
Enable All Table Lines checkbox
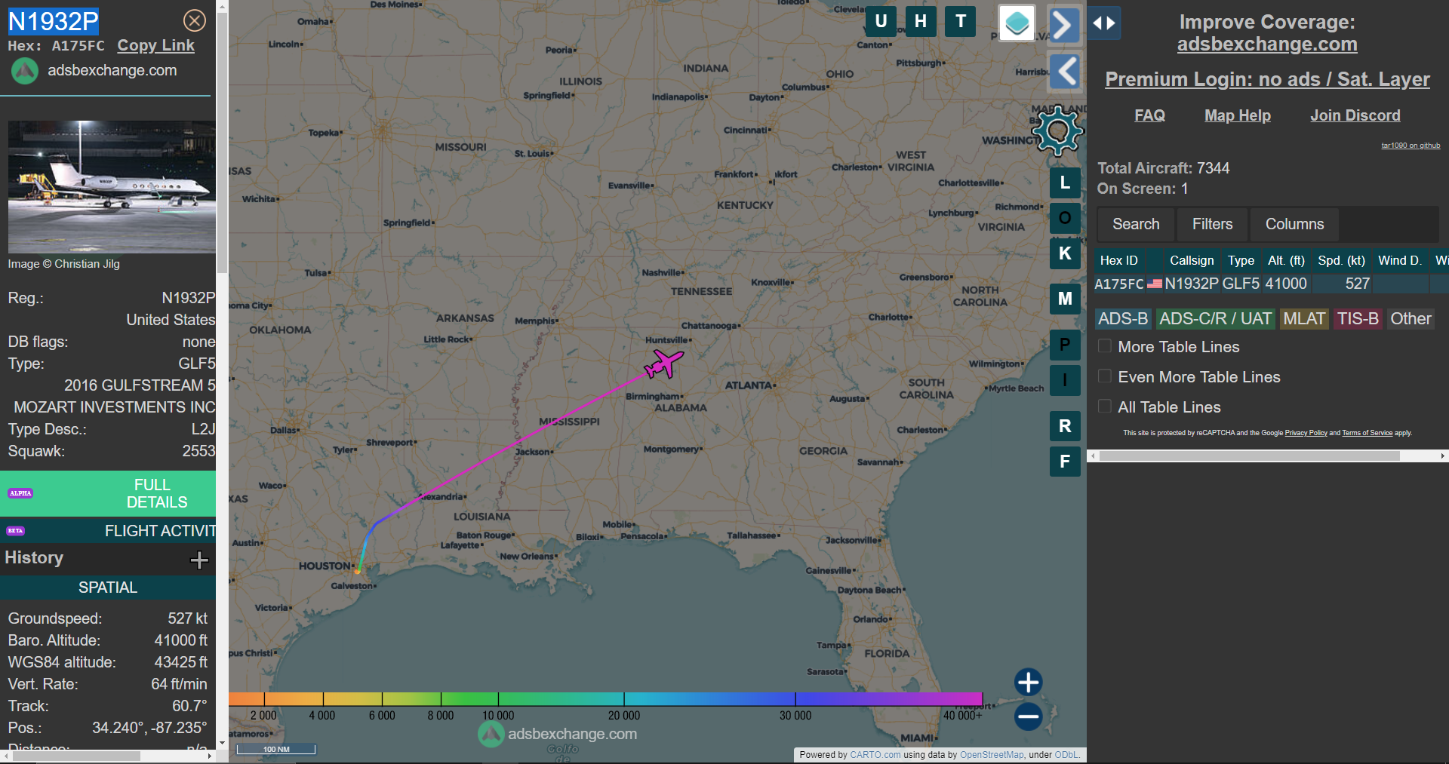[1105, 407]
